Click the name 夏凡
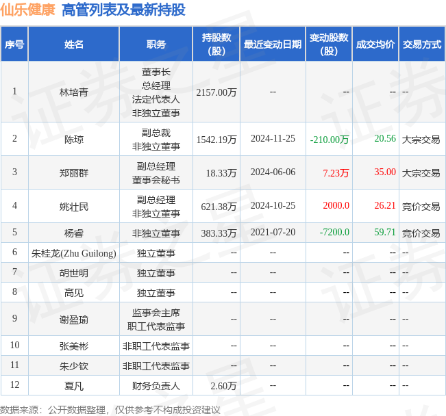The image size is (446, 416). [x=74, y=386]
